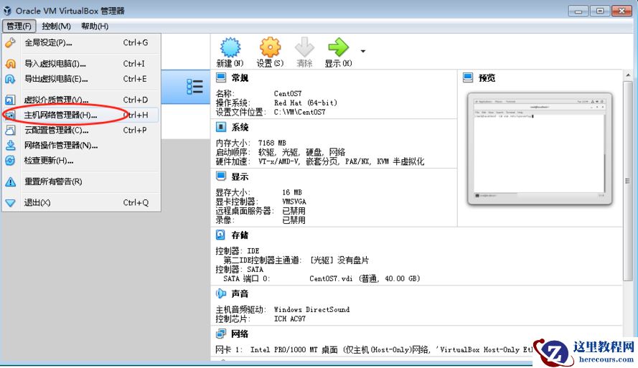Click the import icon beside 导入虚拟电脑
Screen dimensions: 638x368
[x=10, y=63]
